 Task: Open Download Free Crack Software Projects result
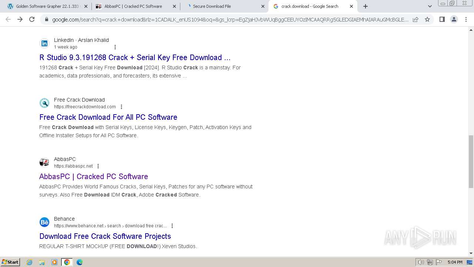pyautogui.click(x=105, y=236)
